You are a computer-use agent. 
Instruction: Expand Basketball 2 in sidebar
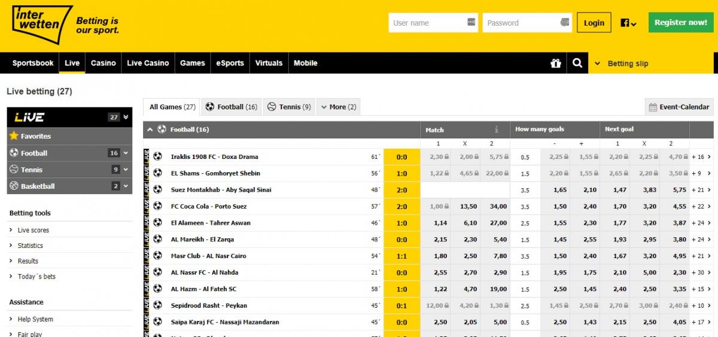(x=126, y=186)
